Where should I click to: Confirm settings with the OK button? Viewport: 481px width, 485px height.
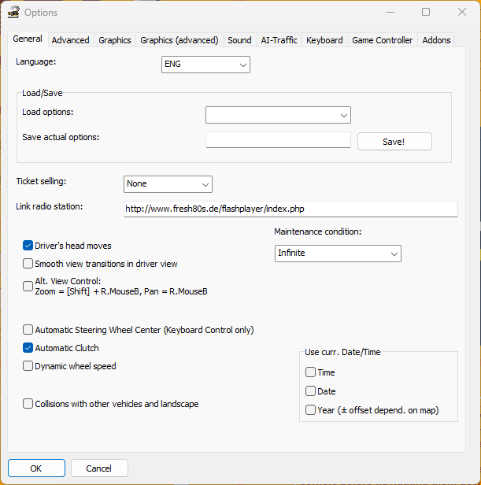(36, 468)
